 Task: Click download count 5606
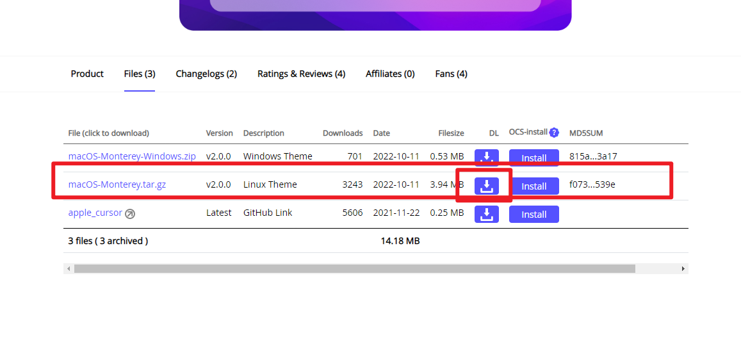[x=352, y=213]
